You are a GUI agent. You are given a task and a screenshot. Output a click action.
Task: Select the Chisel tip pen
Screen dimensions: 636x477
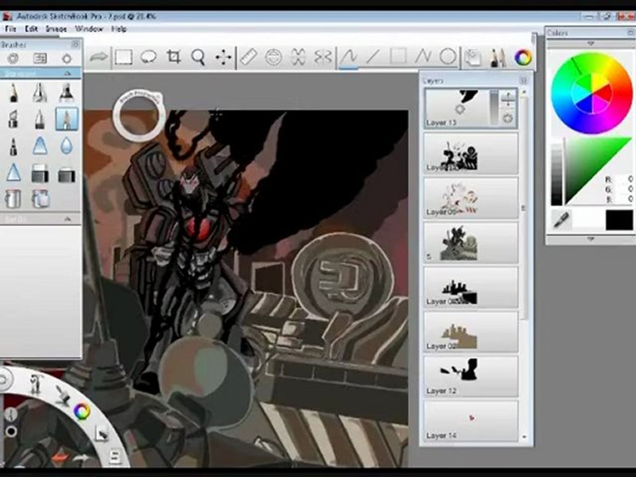click(13, 119)
